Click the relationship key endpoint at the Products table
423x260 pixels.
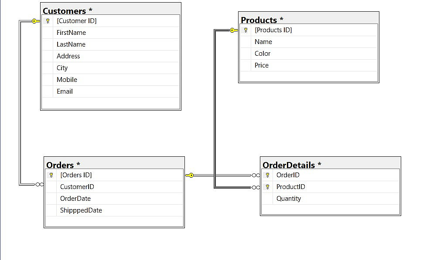pyautogui.click(x=233, y=30)
